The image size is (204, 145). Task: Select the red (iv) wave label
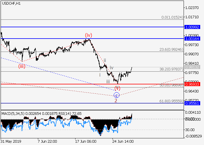tap(89, 35)
